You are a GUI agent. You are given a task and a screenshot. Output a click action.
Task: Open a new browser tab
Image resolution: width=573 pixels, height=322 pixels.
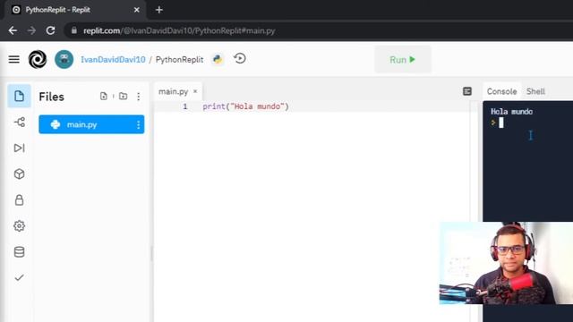click(159, 10)
